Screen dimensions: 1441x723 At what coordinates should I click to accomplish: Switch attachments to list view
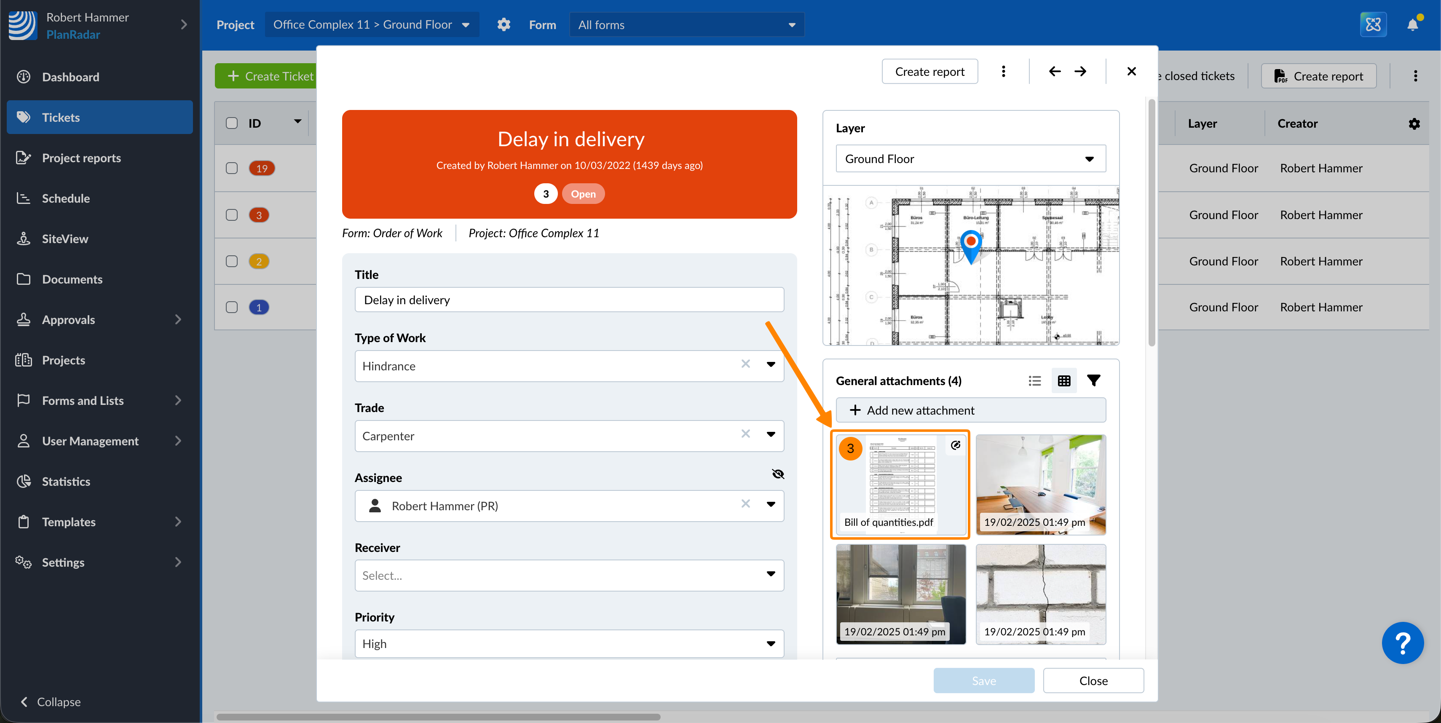coord(1034,381)
